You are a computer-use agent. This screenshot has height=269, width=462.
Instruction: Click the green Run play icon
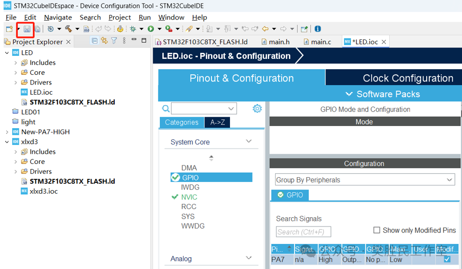click(151, 29)
